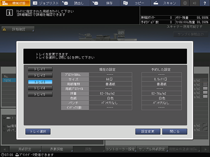Click the 用紙種類 row label
This screenshot has height=157, width=210.
(x=75, y=84)
